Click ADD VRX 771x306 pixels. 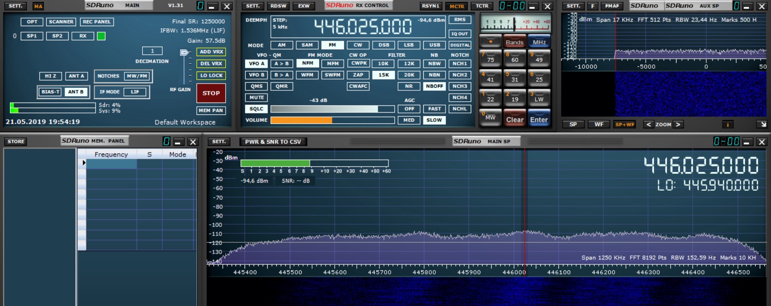point(211,52)
